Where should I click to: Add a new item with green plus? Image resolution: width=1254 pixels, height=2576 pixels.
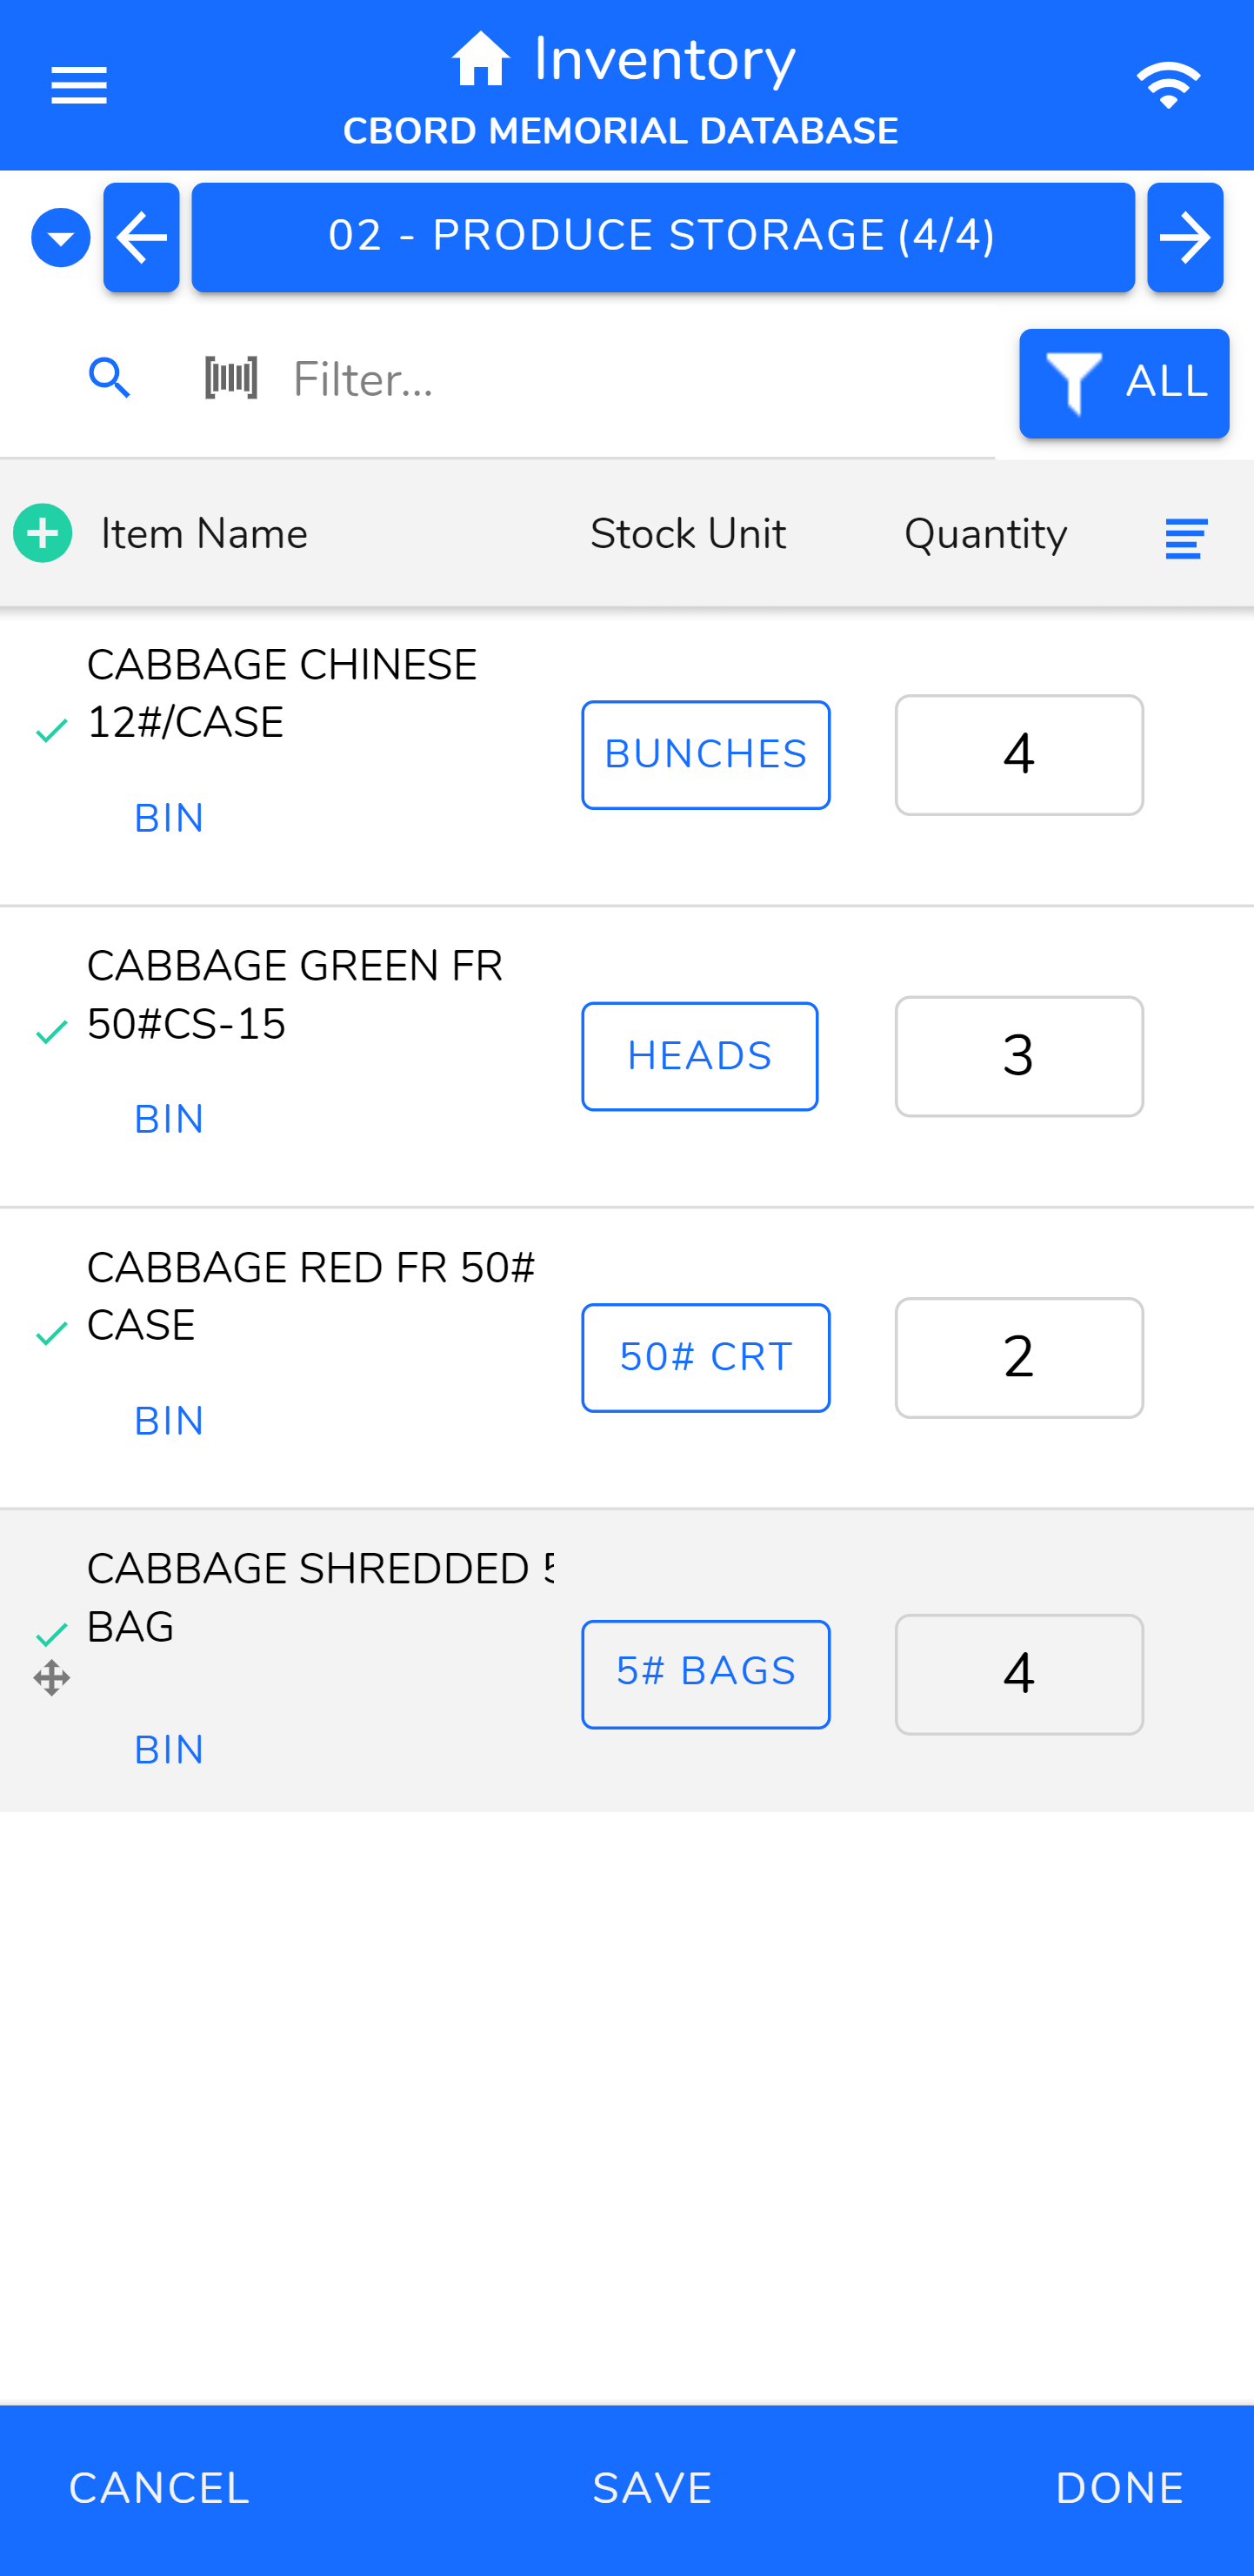pos(43,533)
